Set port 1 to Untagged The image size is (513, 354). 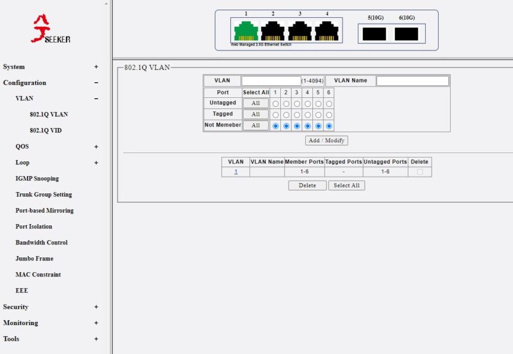[276, 104]
